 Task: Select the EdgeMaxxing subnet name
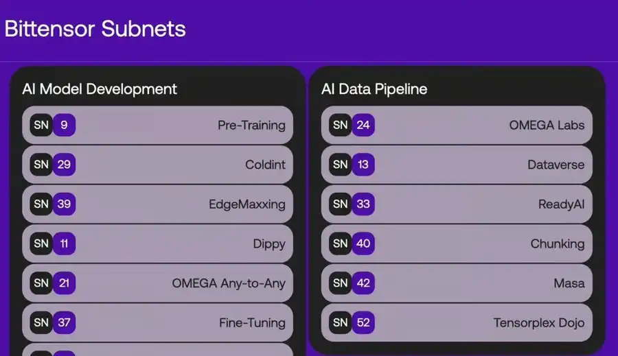[x=247, y=204]
